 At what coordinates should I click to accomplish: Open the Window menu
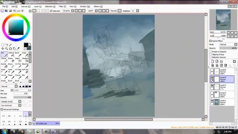[85, 7]
